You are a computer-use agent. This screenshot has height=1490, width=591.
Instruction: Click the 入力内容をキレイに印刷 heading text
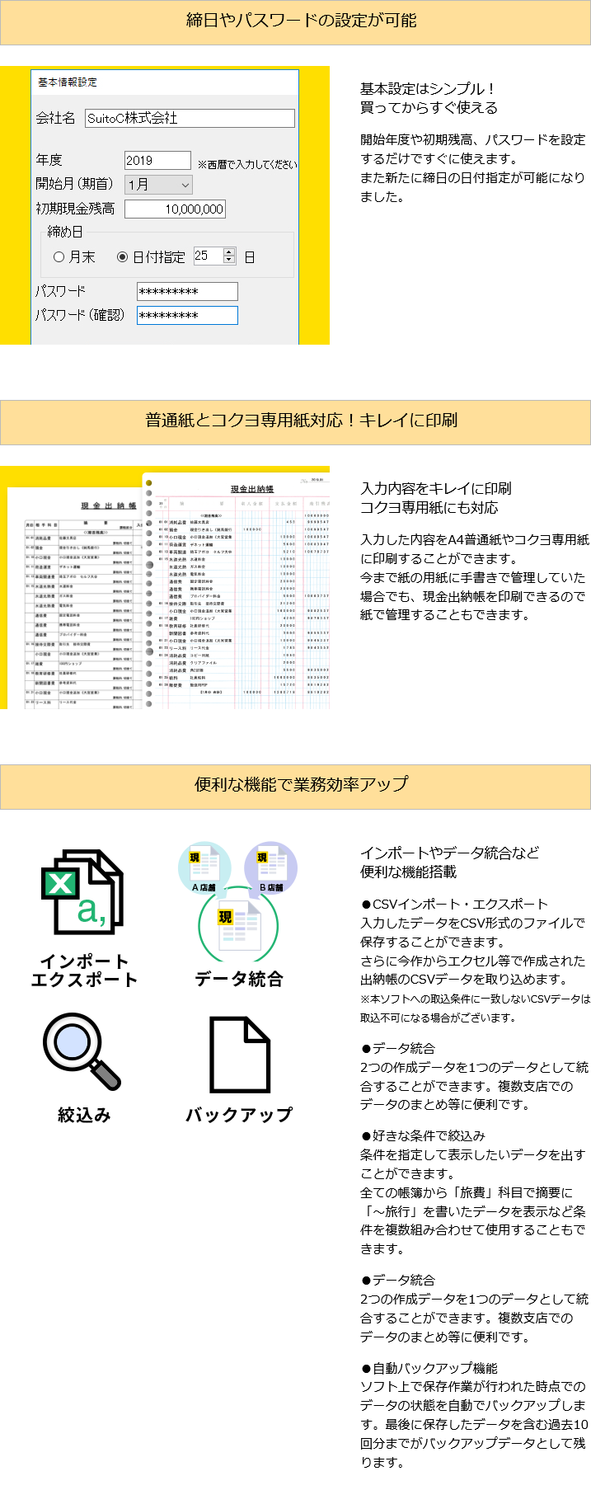pyautogui.click(x=436, y=488)
